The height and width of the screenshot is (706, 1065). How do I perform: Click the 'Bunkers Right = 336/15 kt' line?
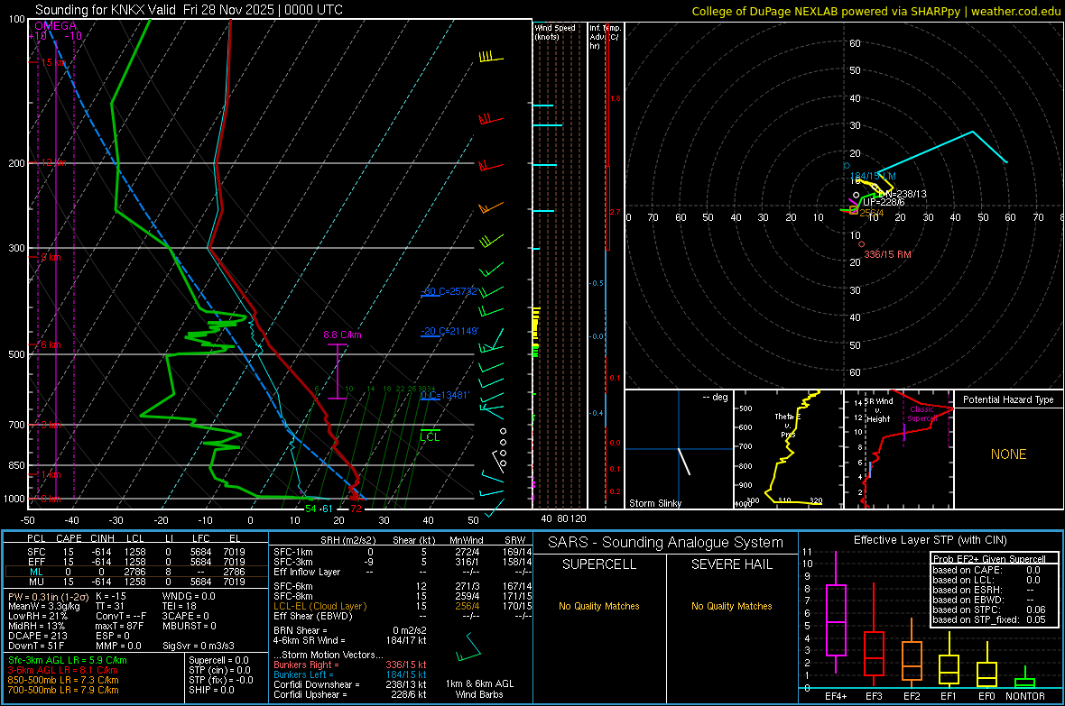point(350,665)
